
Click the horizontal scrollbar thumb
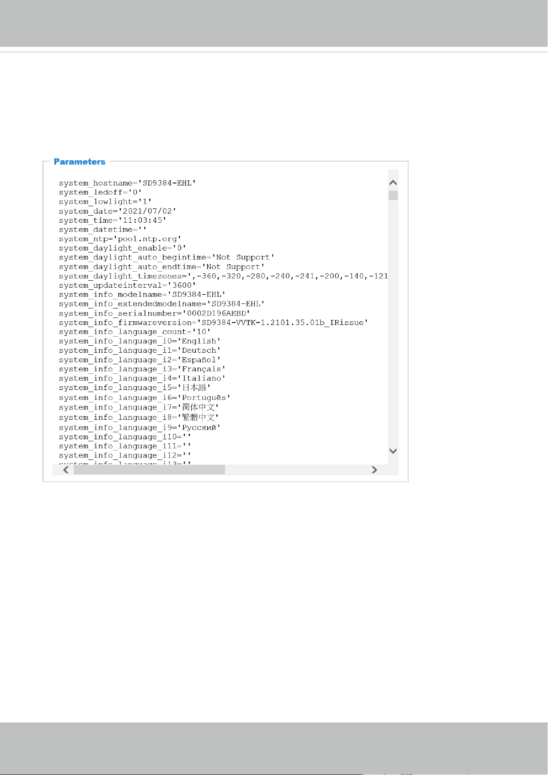tap(149, 469)
